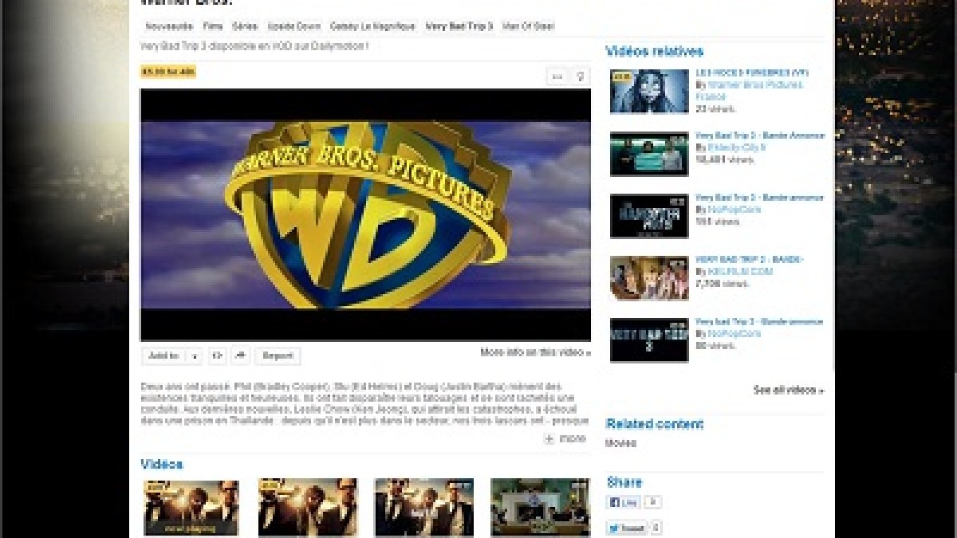This screenshot has width=957, height=538.
Task: Open the Nouveautés tab
Action: pyautogui.click(x=169, y=26)
